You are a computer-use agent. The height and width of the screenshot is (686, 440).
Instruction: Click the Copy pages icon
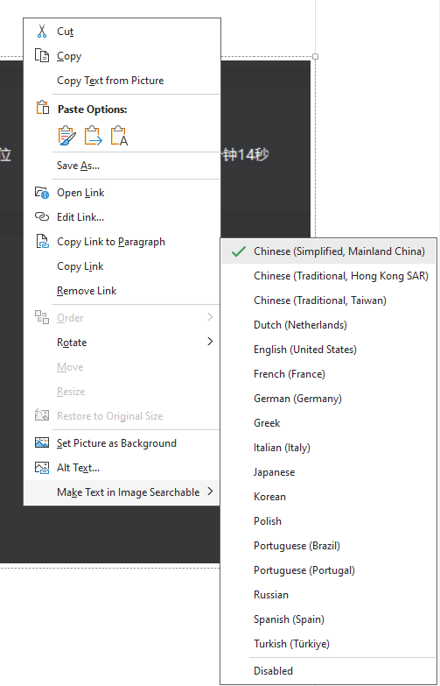pyautogui.click(x=42, y=56)
